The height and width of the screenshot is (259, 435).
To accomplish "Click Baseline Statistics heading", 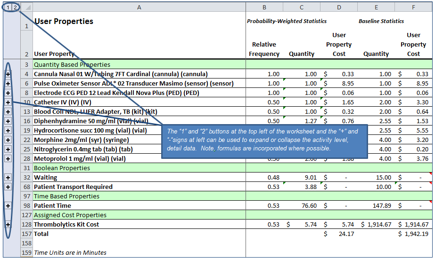I will [381, 21].
